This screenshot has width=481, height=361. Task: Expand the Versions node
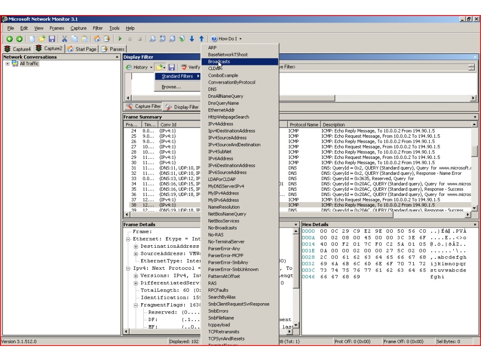(136, 276)
